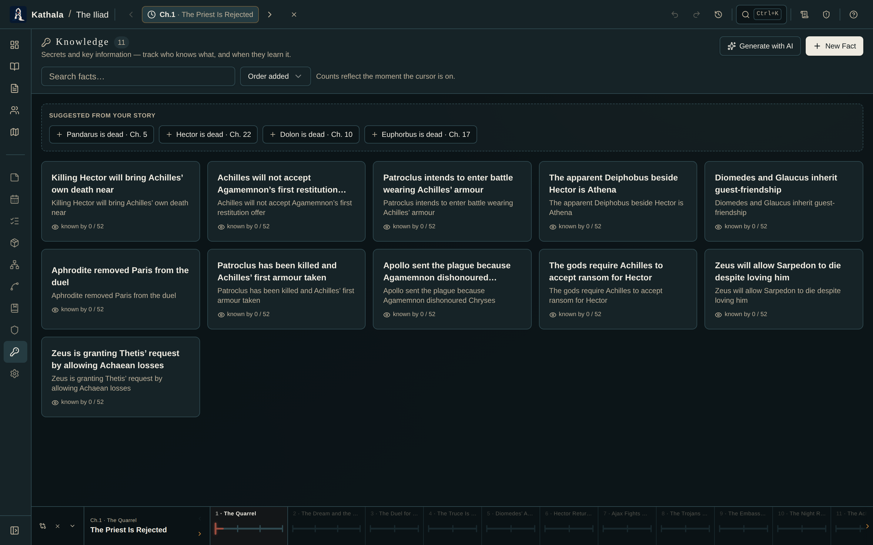Open the Ch.1 The Priest Is Rejected selector
This screenshot has width=873, height=545.
(200, 15)
